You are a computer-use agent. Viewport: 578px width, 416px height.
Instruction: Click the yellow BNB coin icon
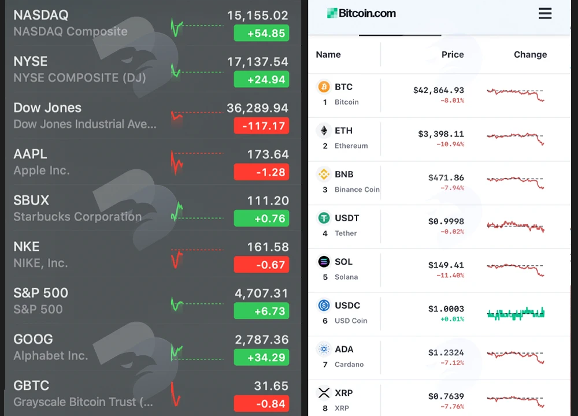(324, 174)
